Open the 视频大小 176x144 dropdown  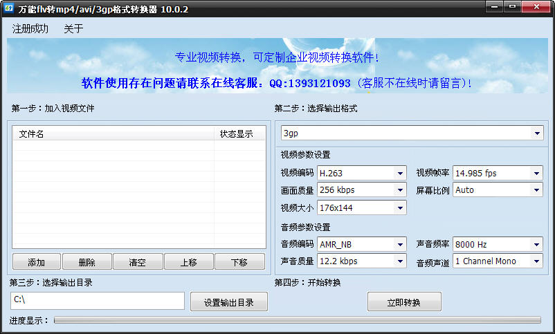[x=361, y=207]
